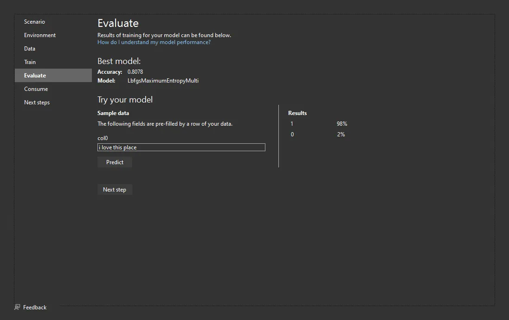Open Next steps in the sidebar
The image size is (509, 320).
pos(37,102)
